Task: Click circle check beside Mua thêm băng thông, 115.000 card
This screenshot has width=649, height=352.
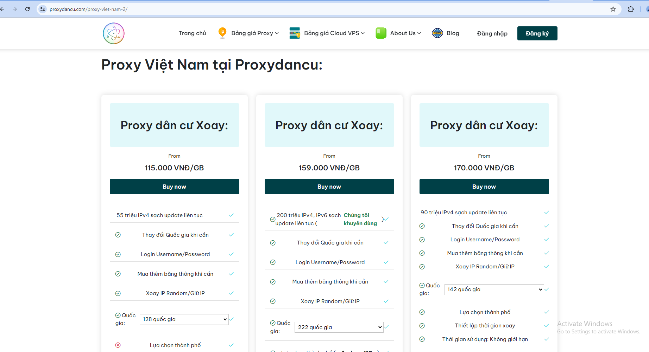Action: 118,274
